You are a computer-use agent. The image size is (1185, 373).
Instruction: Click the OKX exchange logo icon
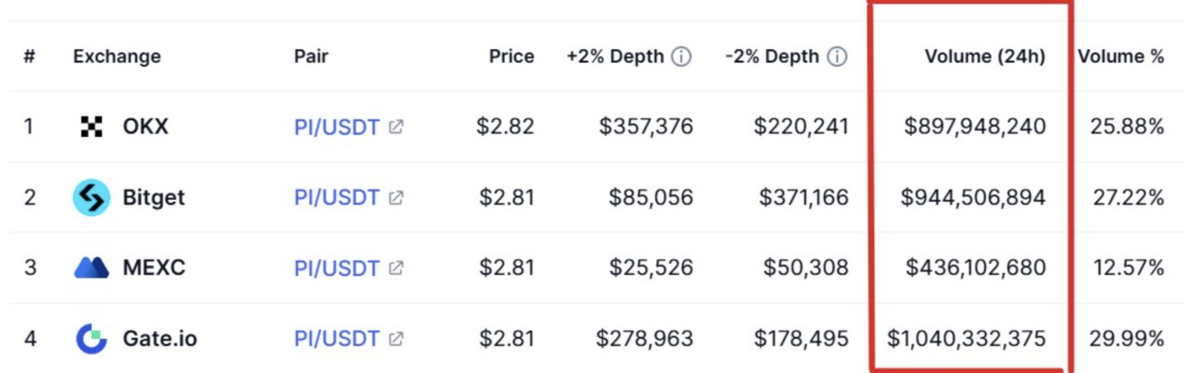92,127
